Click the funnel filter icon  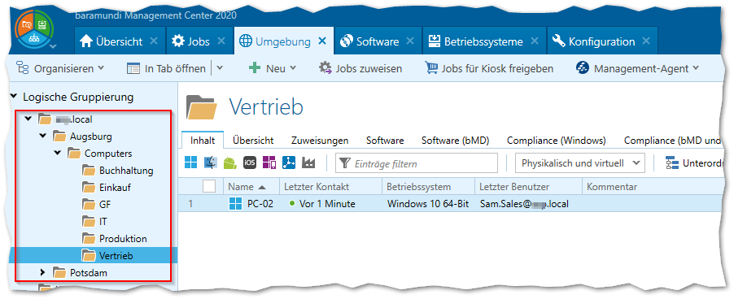(345, 163)
